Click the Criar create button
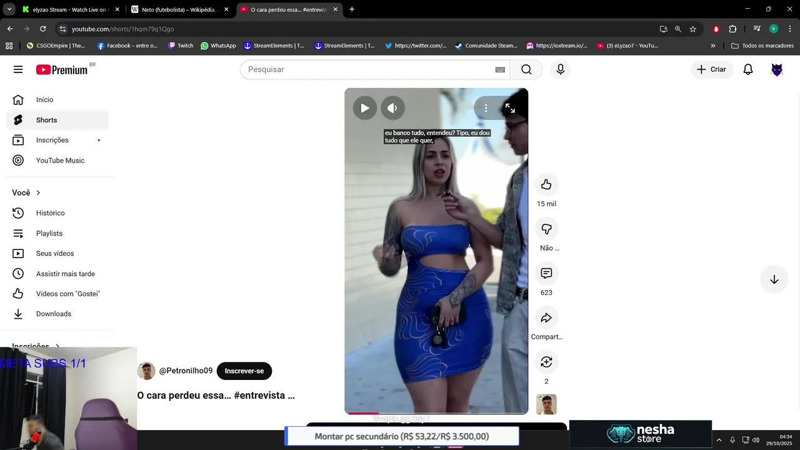This screenshot has height=450, width=800. tap(712, 69)
